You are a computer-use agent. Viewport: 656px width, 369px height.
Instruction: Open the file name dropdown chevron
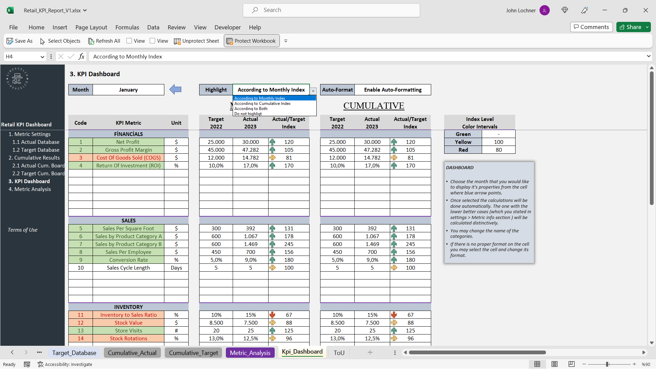pos(85,10)
